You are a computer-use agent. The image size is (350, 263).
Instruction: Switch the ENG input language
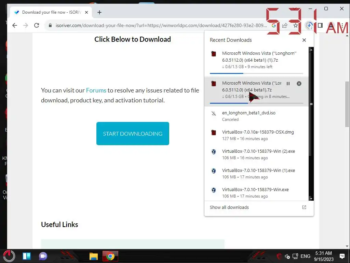point(305,256)
